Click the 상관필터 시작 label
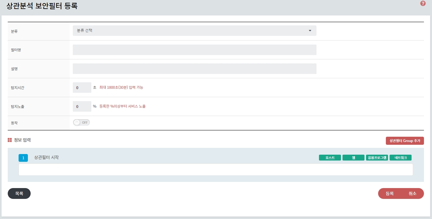 pos(46,157)
